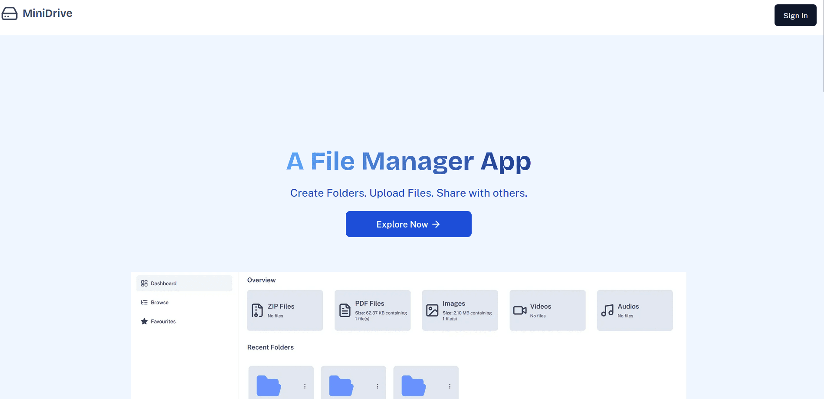Click the Dashboard grid icon
Screen dimensions: 824x399
pos(144,284)
